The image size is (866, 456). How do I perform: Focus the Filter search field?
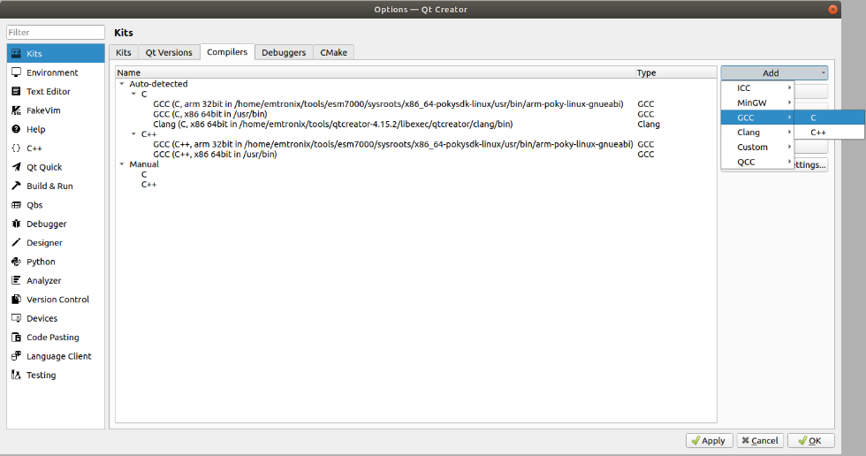56,33
